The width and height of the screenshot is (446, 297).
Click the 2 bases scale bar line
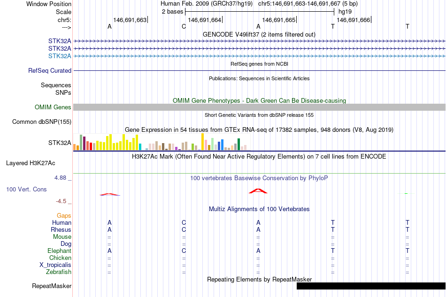[260, 12]
